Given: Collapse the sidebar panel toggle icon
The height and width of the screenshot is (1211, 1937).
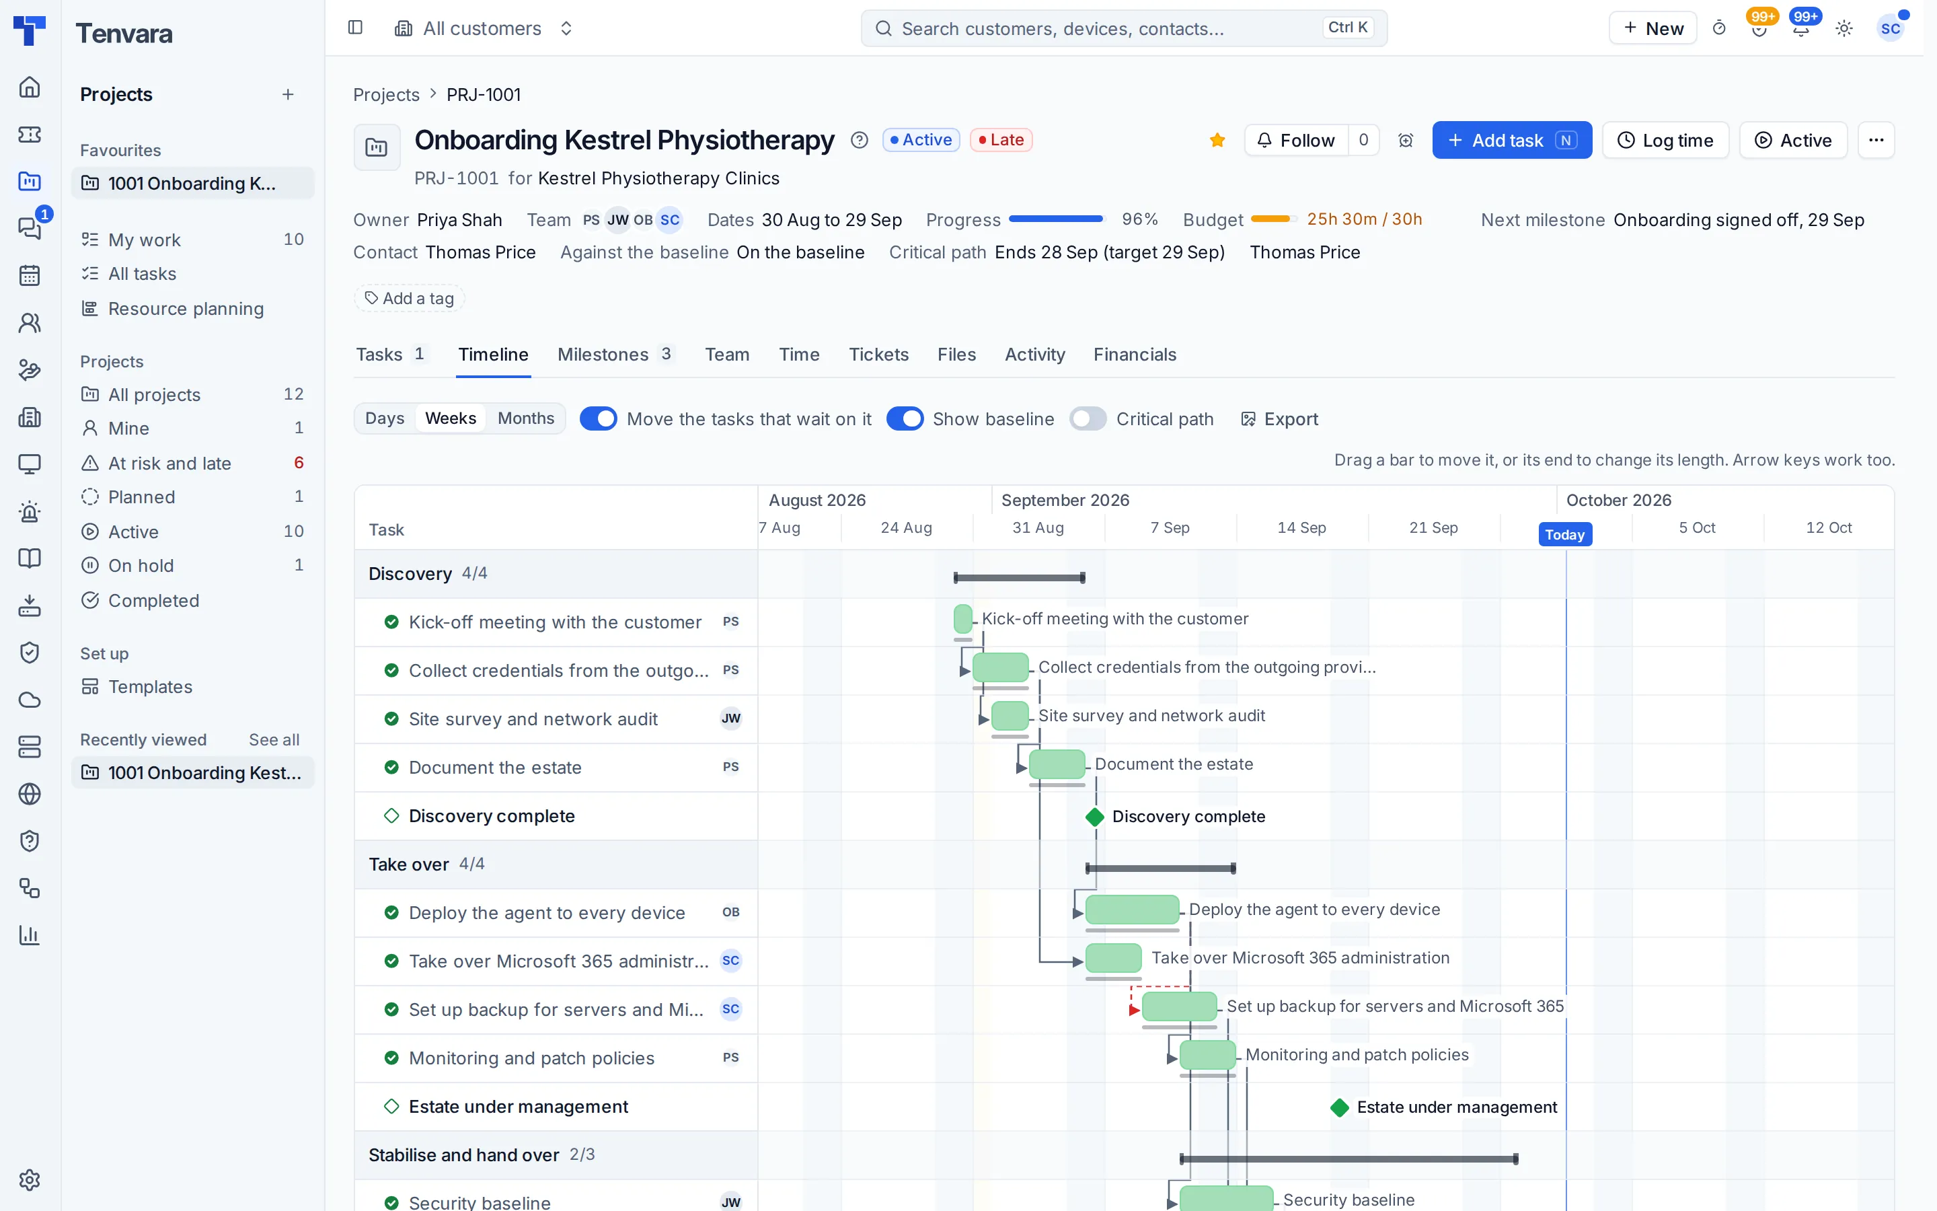Looking at the screenshot, I should click(355, 28).
